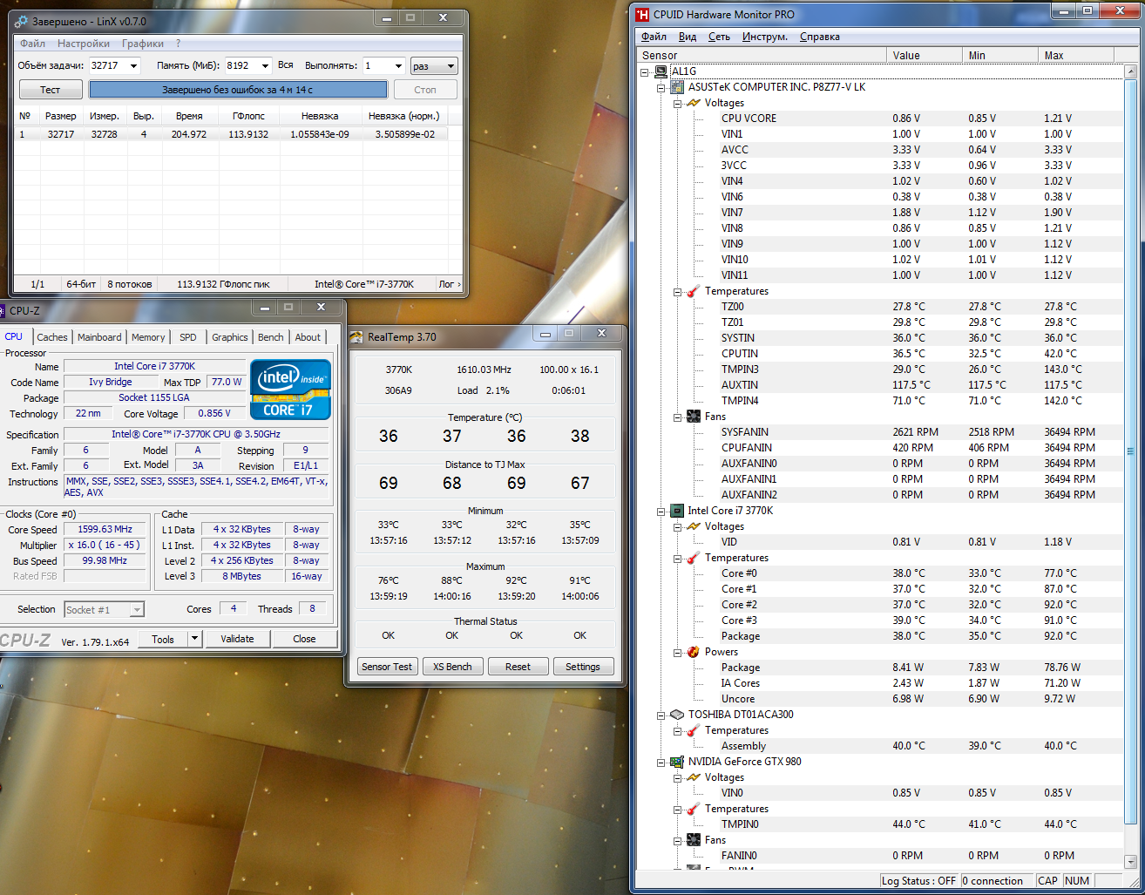Open the Файл menu in LinX
The width and height of the screenshot is (1145, 895).
click(32, 44)
